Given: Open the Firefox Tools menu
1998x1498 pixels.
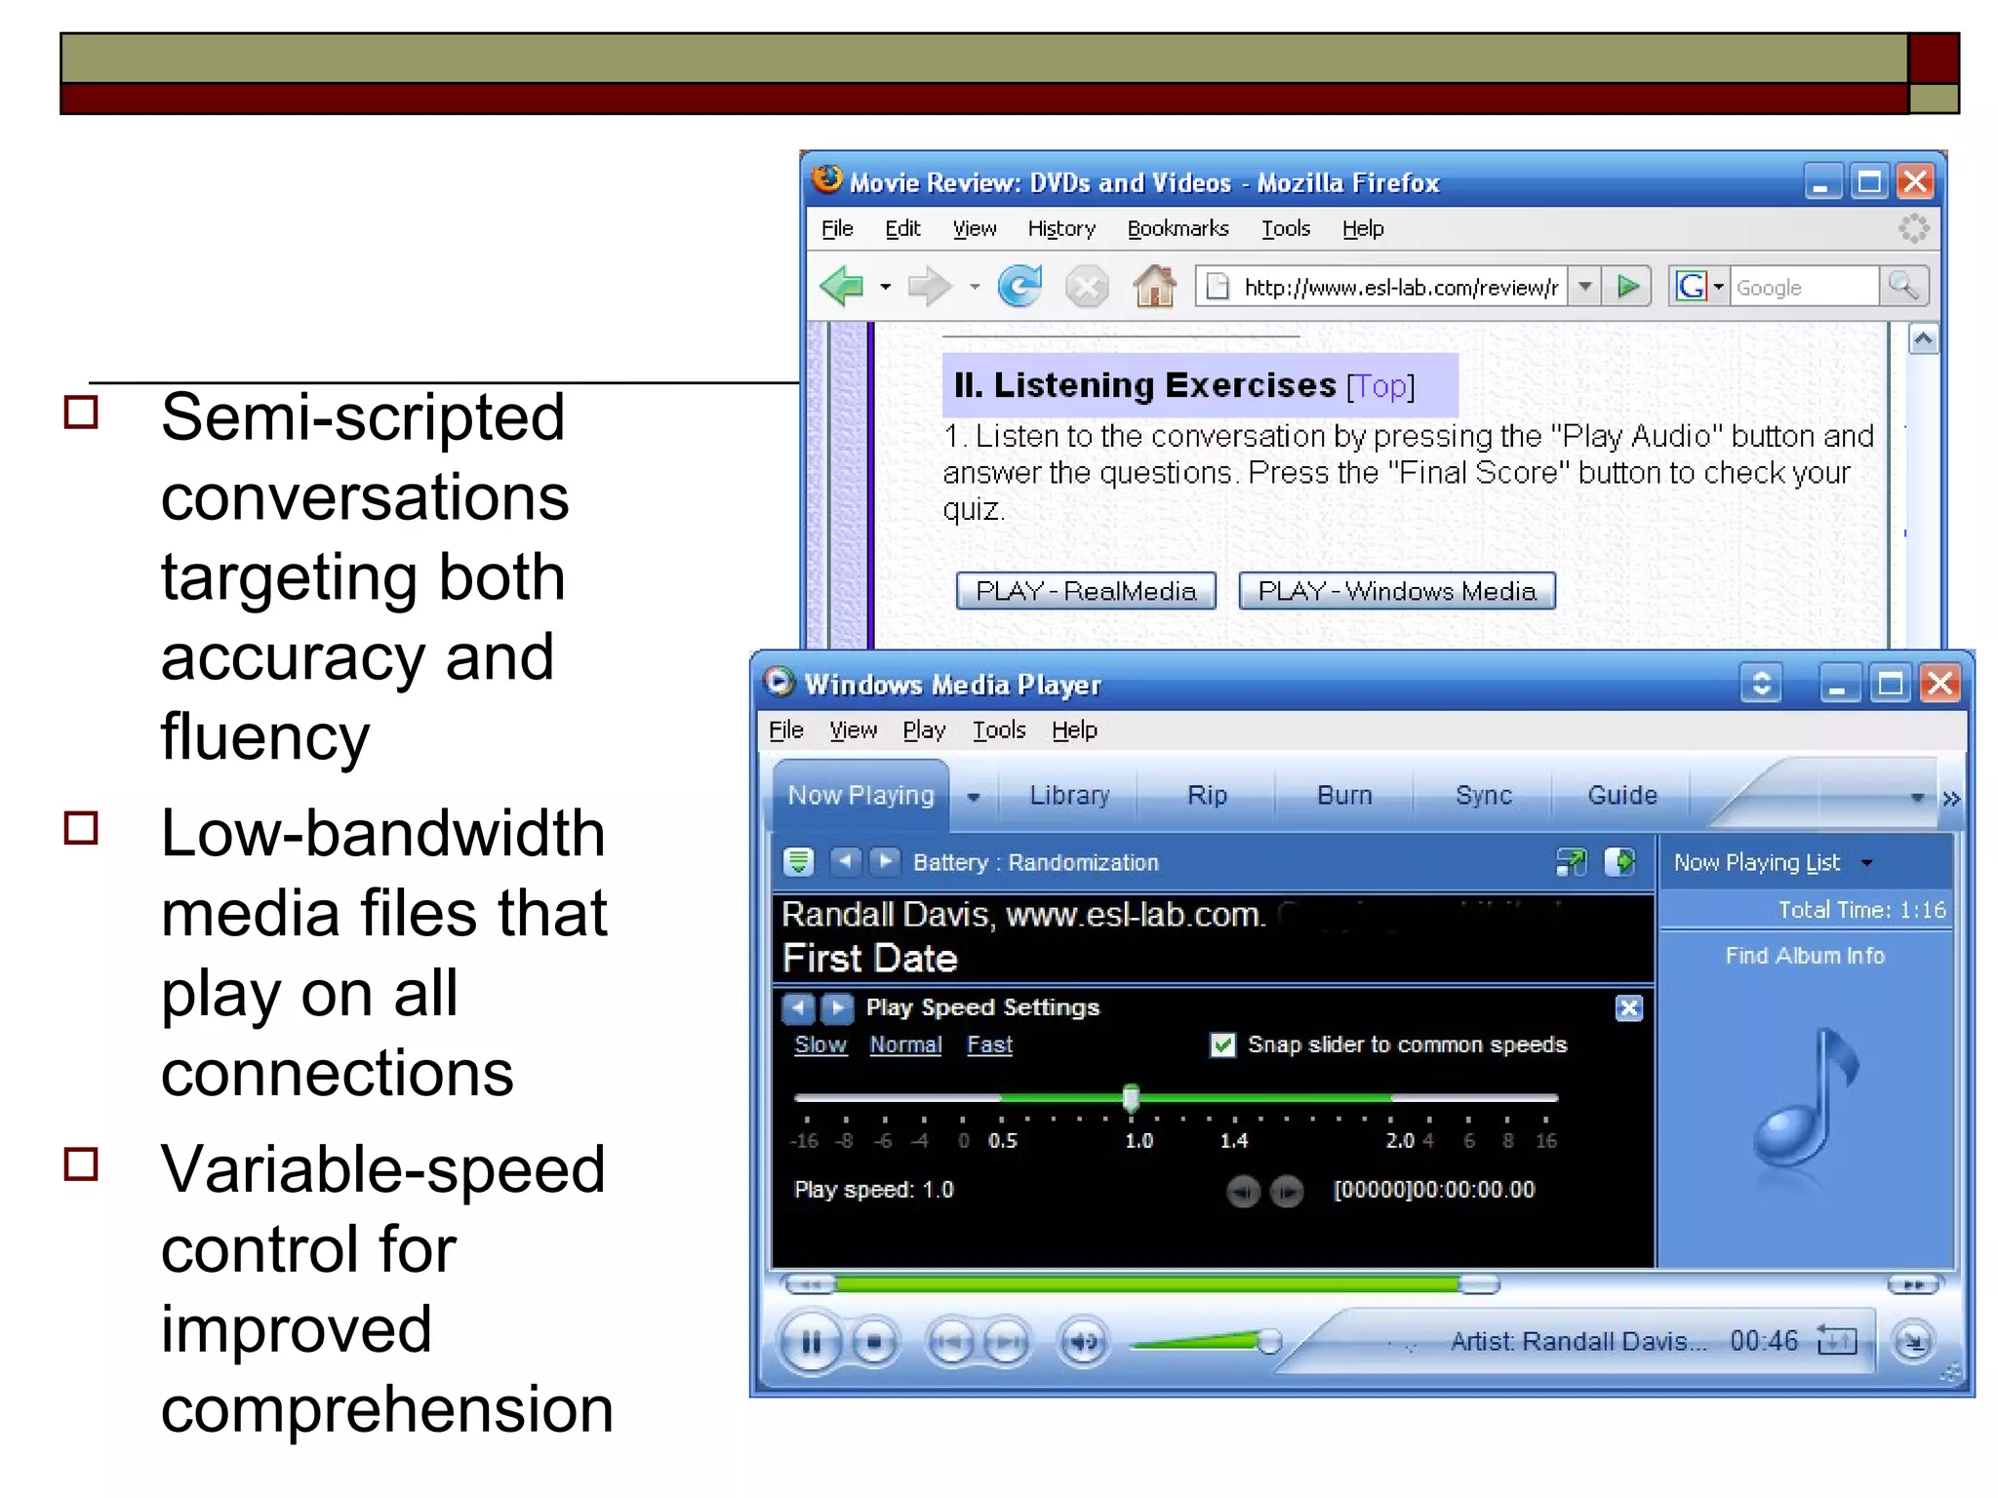Looking at the screenshot, I should [x=1286, y=228].
